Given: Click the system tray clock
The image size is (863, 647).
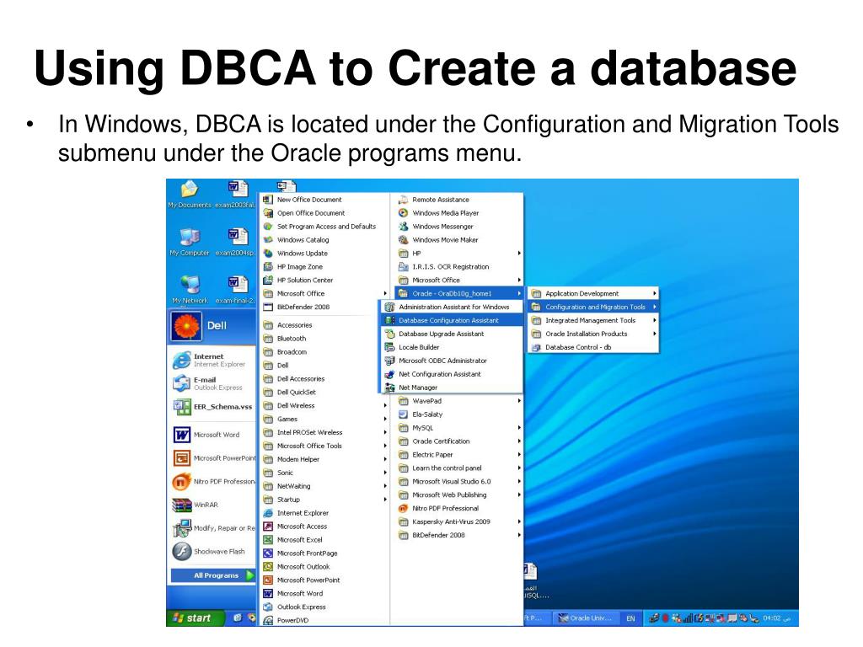Looking at the screenshot, I should (x=772, y=618).
